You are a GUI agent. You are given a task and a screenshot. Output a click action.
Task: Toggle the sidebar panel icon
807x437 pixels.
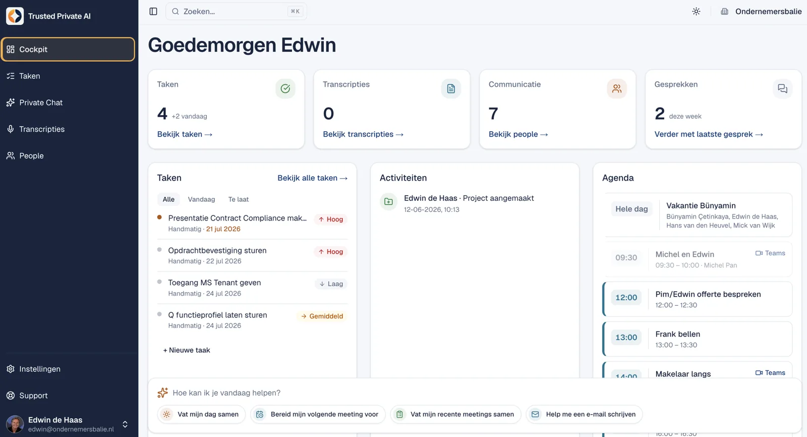[153, 12]
